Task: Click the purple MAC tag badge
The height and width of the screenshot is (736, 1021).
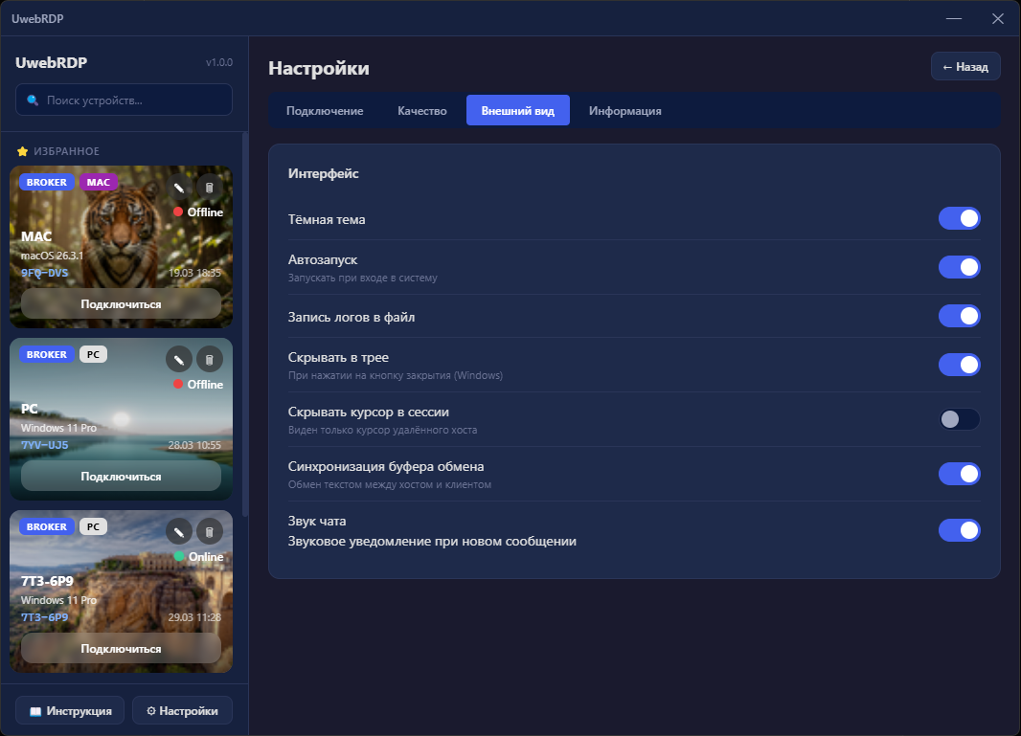Action: pyautogui.click(x=99, y=182)
